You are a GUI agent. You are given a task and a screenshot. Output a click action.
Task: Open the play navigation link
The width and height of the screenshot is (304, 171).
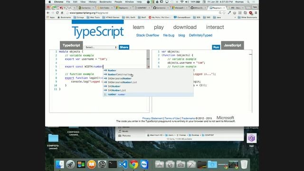click(x=159, y=27)
